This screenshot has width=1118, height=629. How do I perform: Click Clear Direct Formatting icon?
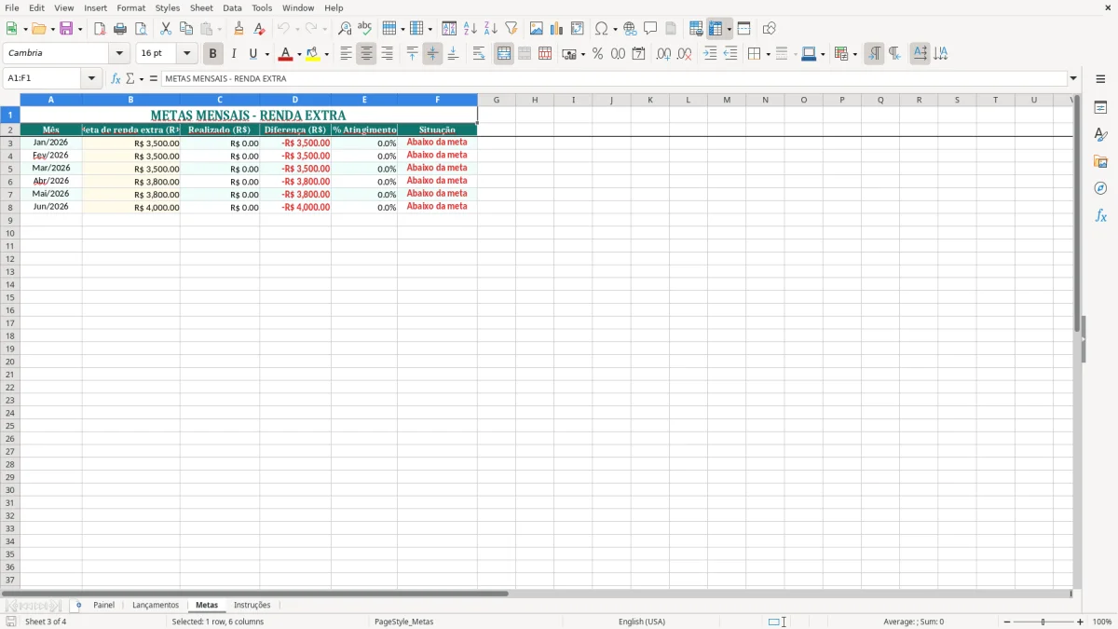[259, 29]
